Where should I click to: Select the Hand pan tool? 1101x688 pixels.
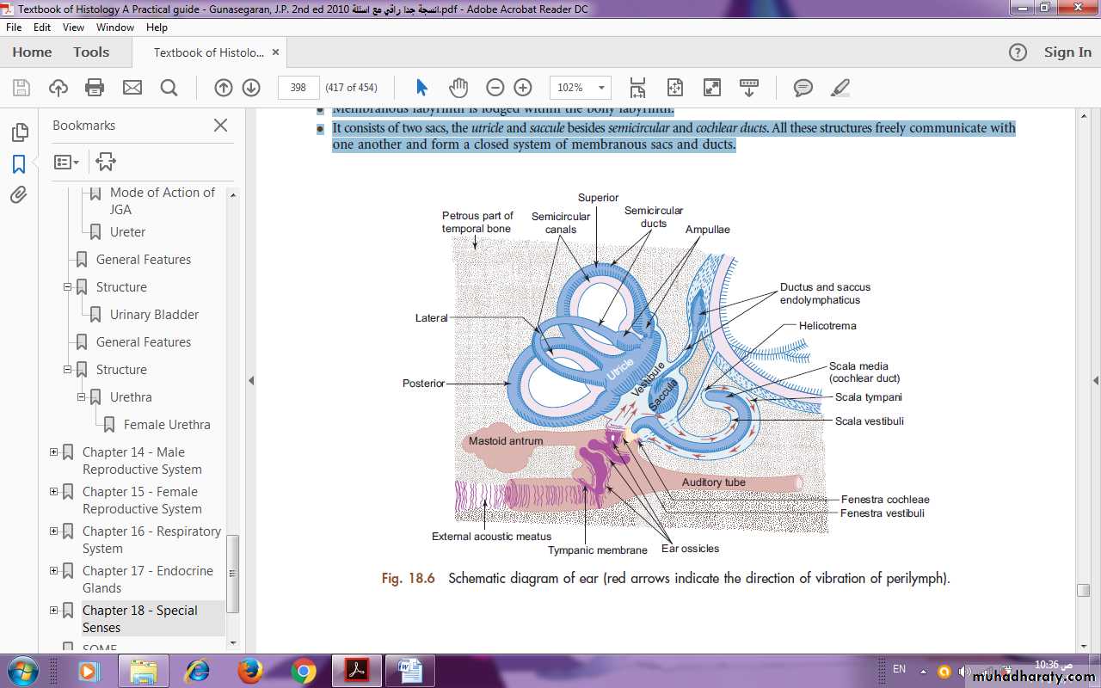pyautogui.click(x=458, y=87)
